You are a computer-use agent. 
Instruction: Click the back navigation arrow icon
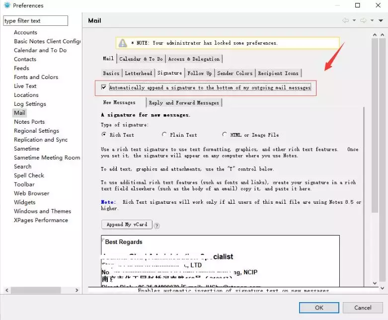coord(345,20)
